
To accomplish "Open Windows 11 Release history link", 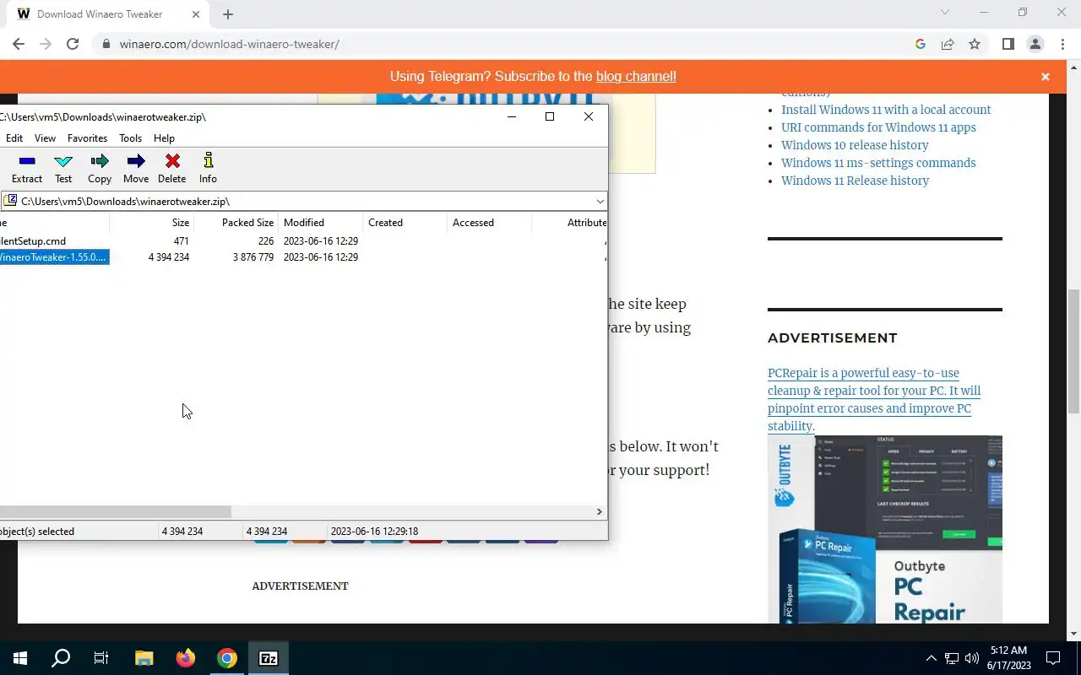I will [855, 181].
